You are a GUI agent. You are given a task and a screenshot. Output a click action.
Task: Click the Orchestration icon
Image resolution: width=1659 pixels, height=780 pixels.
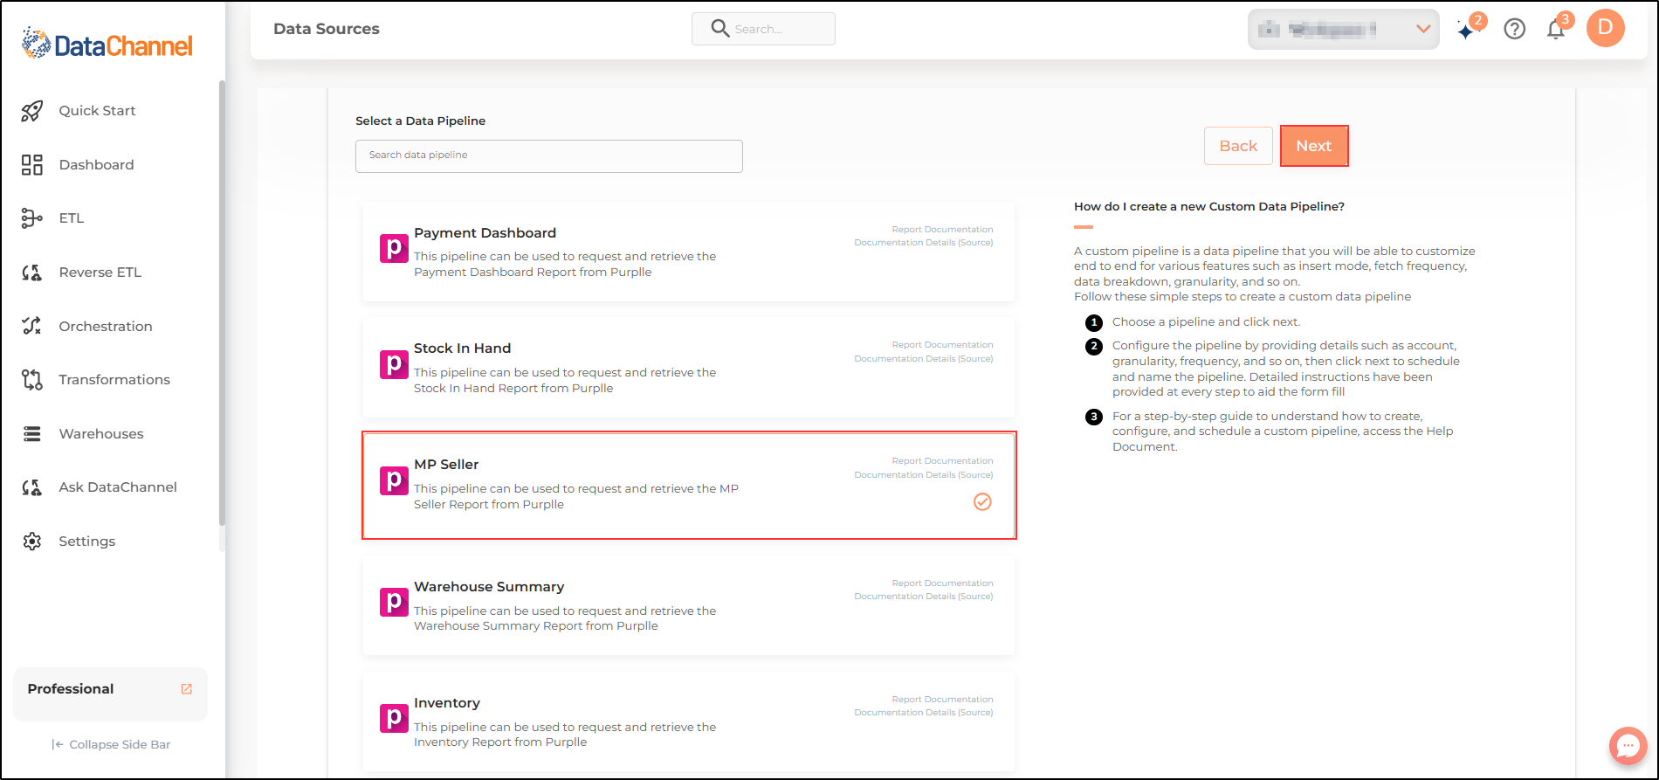pyautogui.click(x=32, y=326)
